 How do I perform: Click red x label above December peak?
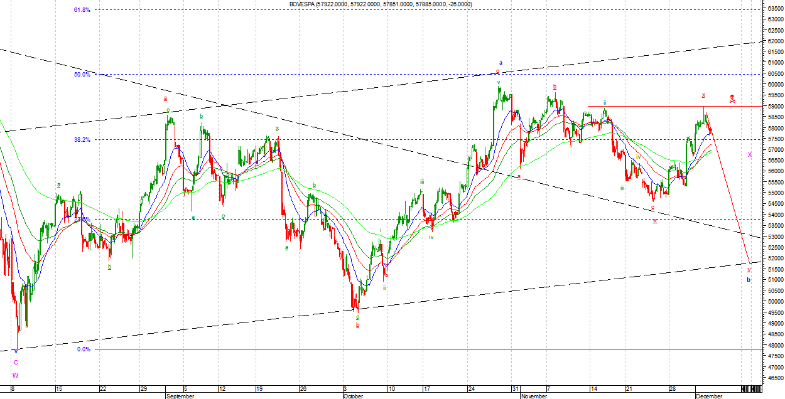click(703, 95)
